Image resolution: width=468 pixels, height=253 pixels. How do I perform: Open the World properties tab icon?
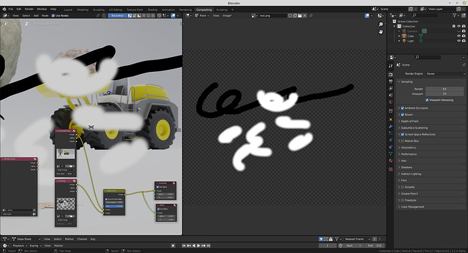point(391,102)
